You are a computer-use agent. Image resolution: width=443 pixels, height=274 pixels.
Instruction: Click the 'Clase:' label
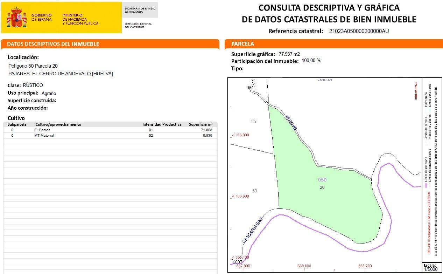tap(14, 85)
